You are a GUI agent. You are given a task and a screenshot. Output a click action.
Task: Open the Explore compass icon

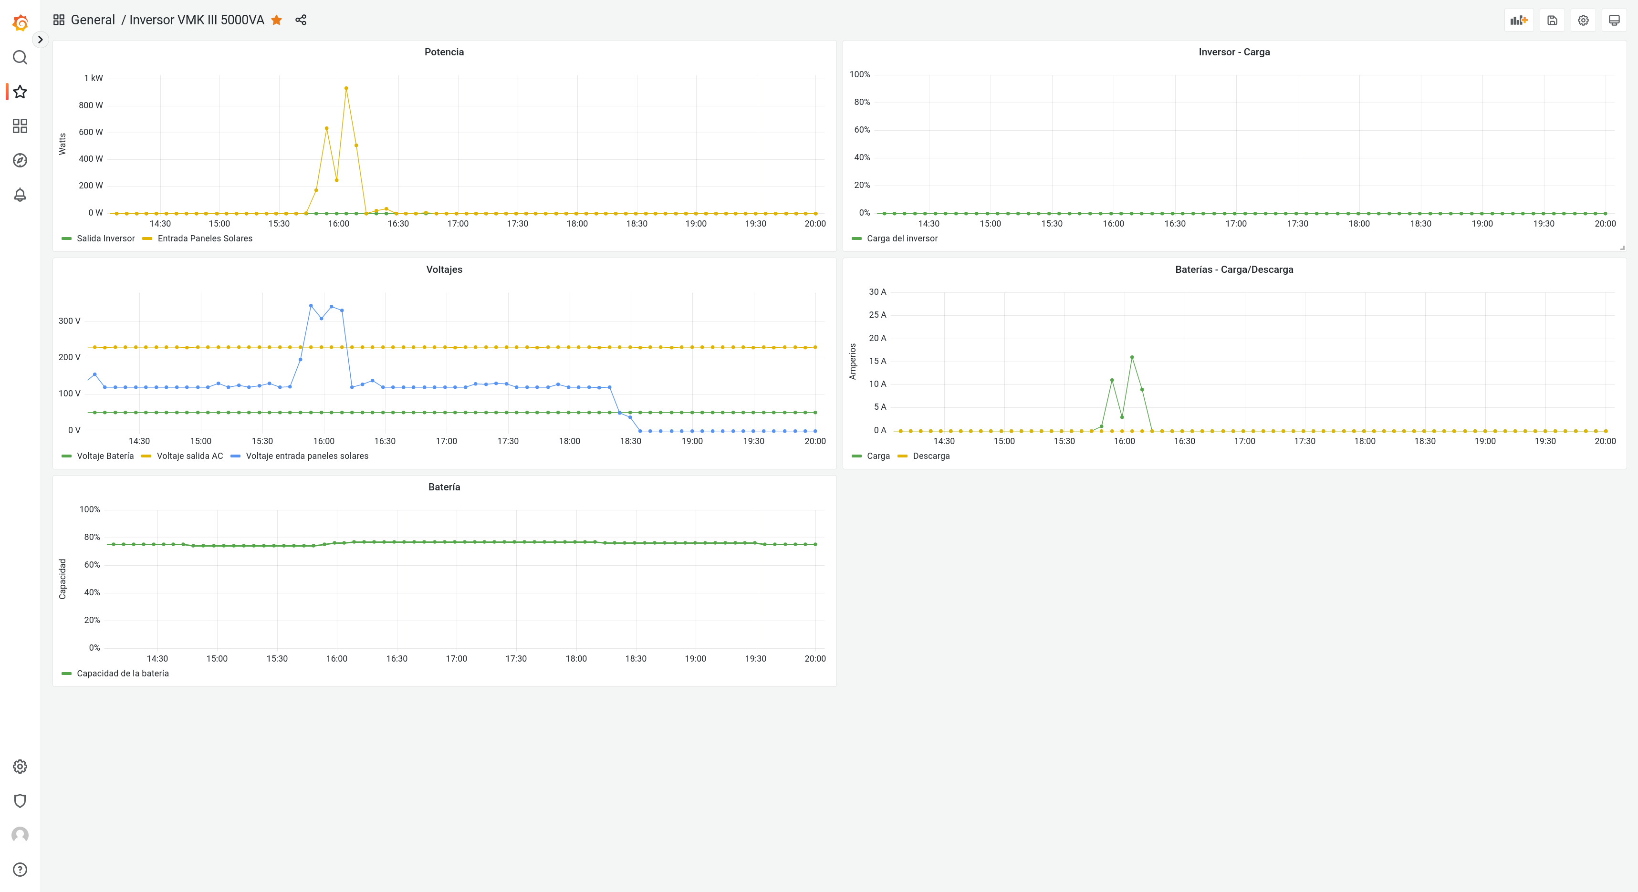tap(21, 160)
